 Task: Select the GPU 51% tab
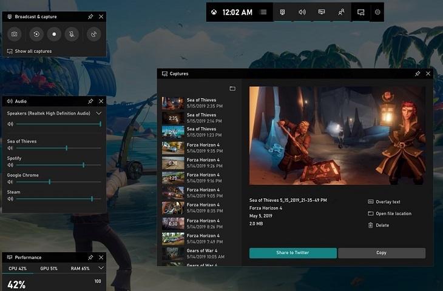coord(49,269)
